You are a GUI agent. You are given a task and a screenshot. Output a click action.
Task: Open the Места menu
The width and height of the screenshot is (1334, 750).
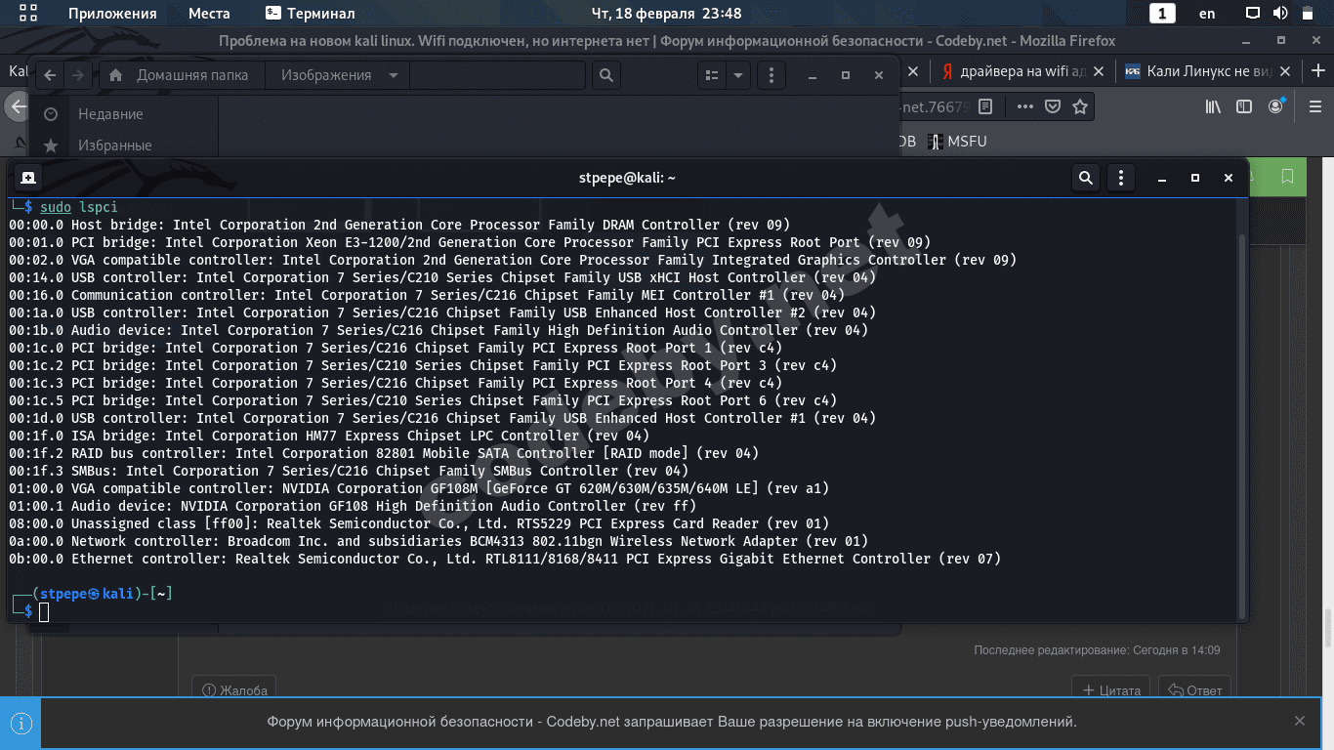pos(209,14)
